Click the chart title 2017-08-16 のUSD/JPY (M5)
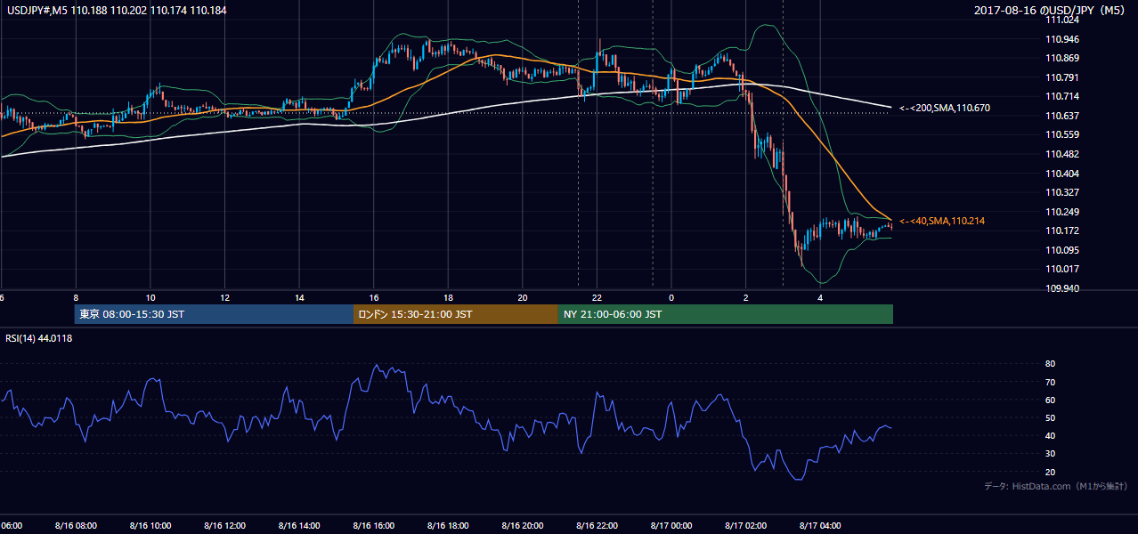The width and height of the screenshot is (1138, 534). click(x=1051, y=11)
